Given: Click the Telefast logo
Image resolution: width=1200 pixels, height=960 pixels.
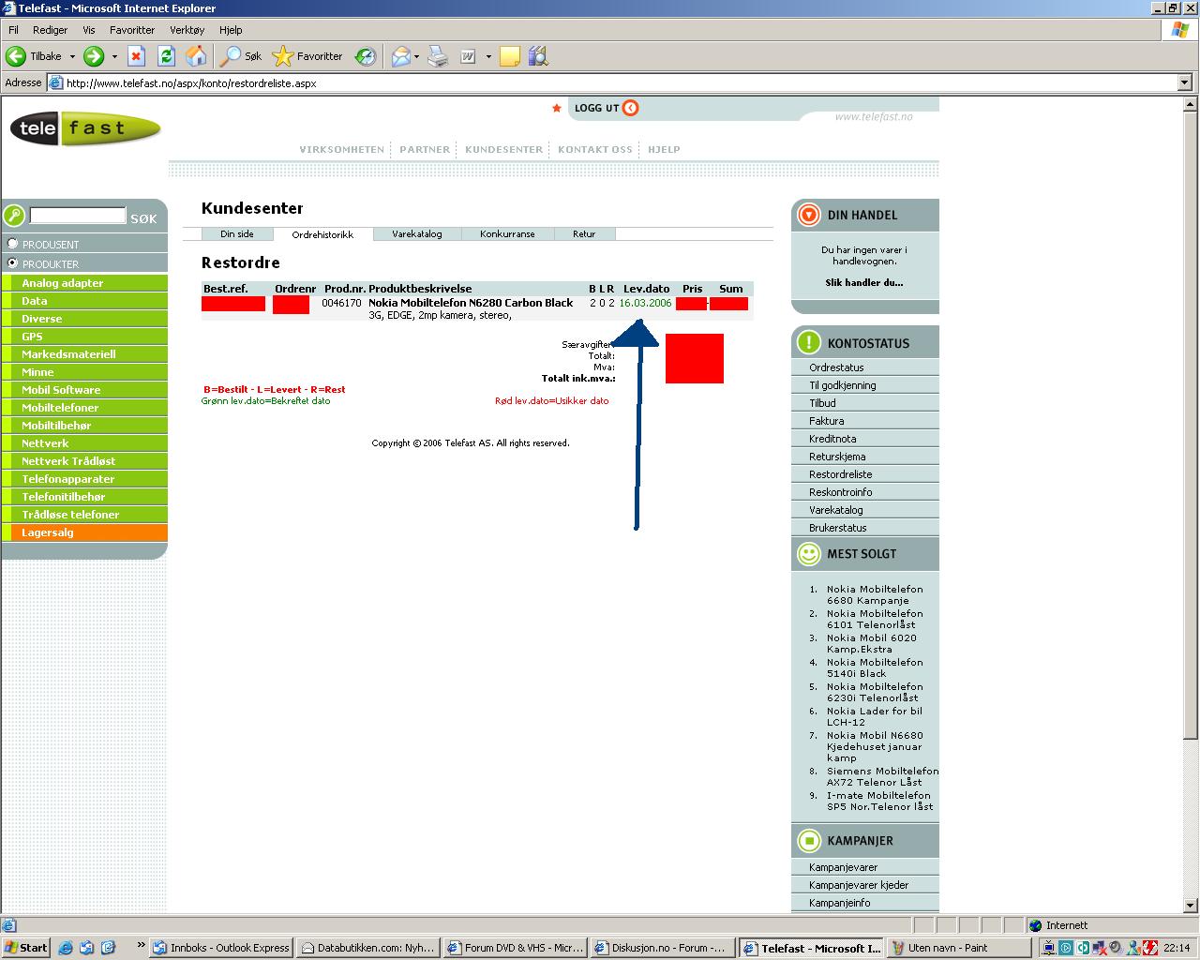Looking at the screenshot, I should 85,128.
